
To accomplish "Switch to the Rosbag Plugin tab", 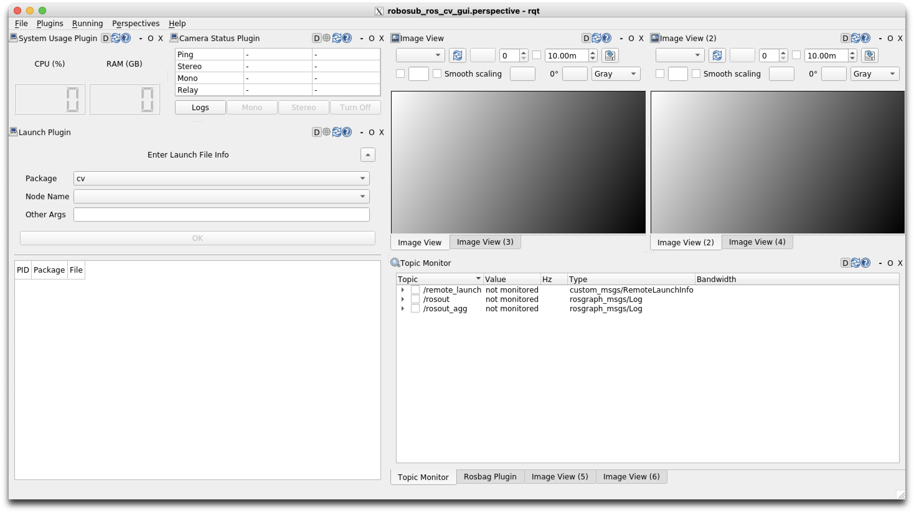I will (490, 477).
